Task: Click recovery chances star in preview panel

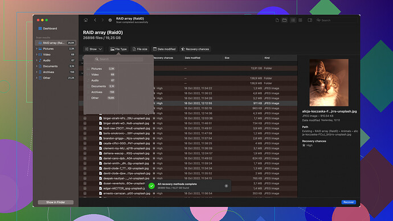Action: click(304, 145)
